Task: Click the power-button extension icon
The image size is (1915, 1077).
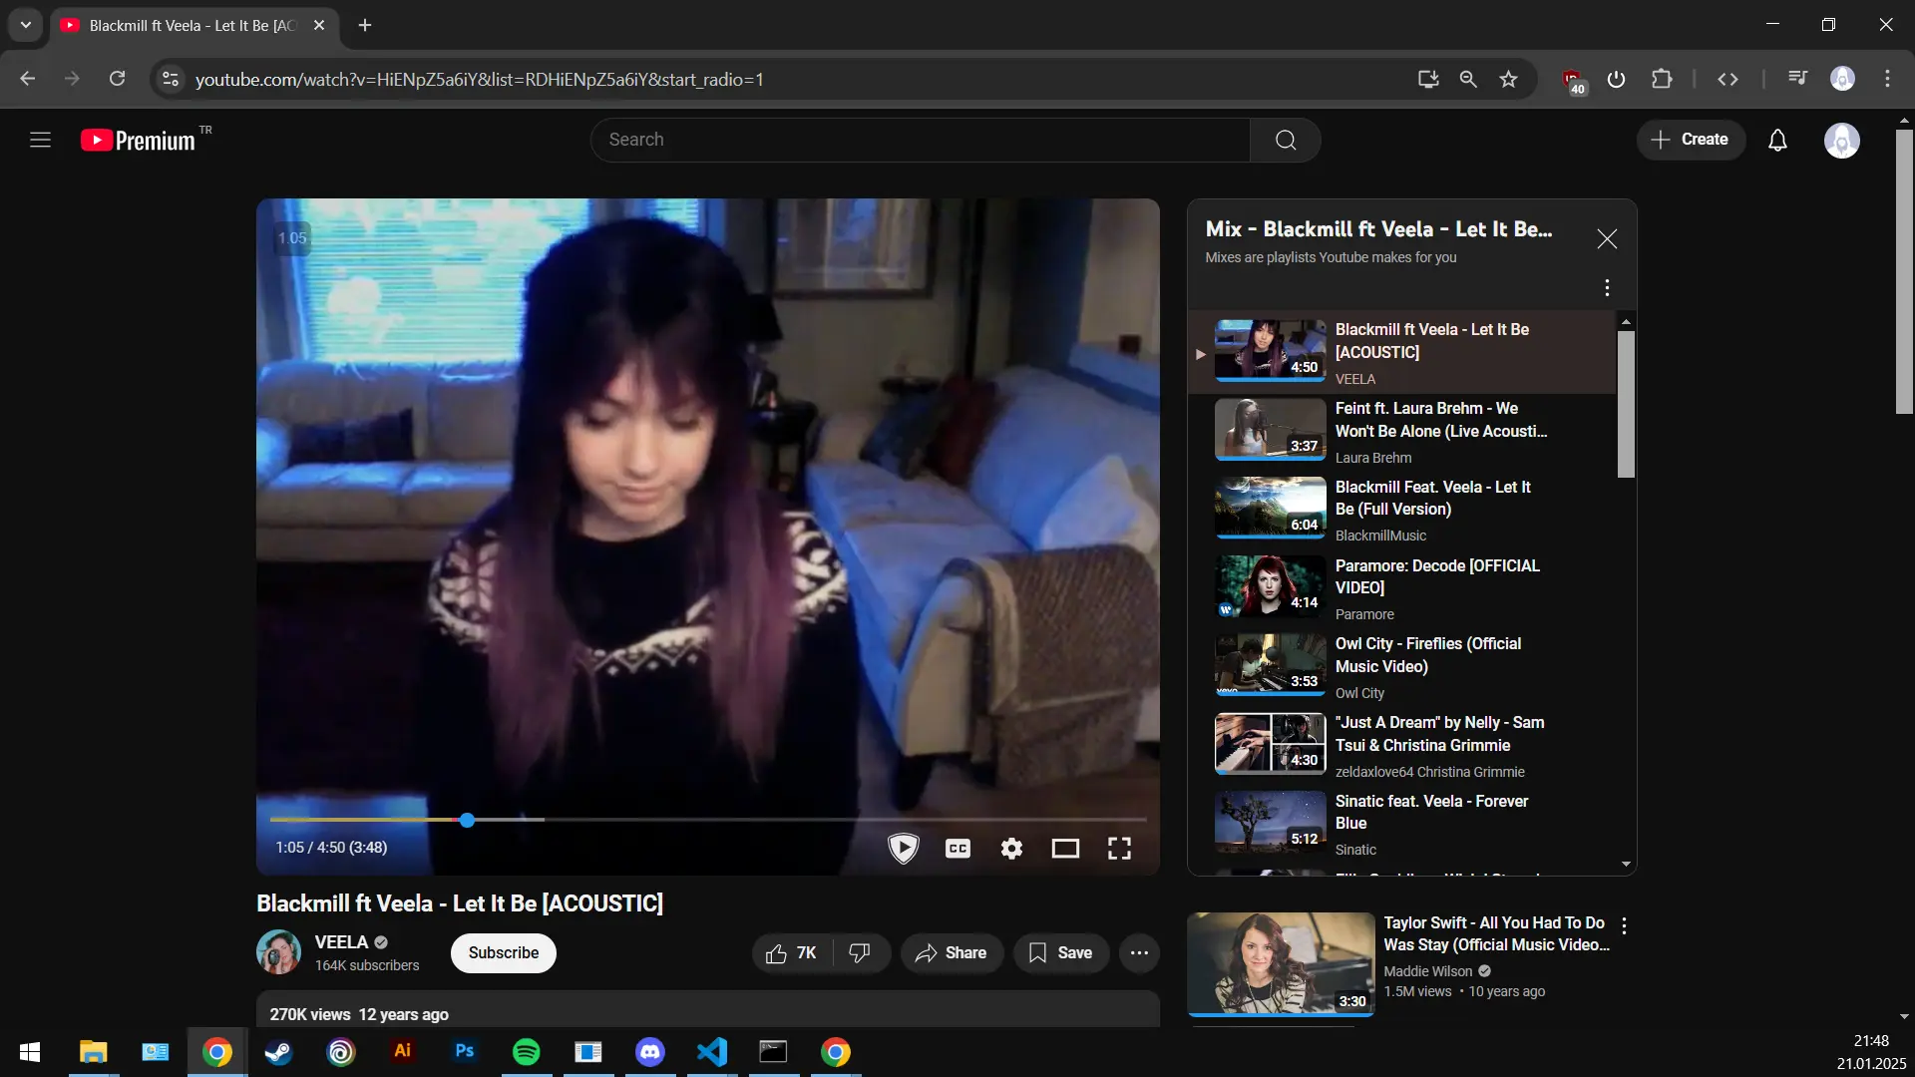Action: (1617, 79)
